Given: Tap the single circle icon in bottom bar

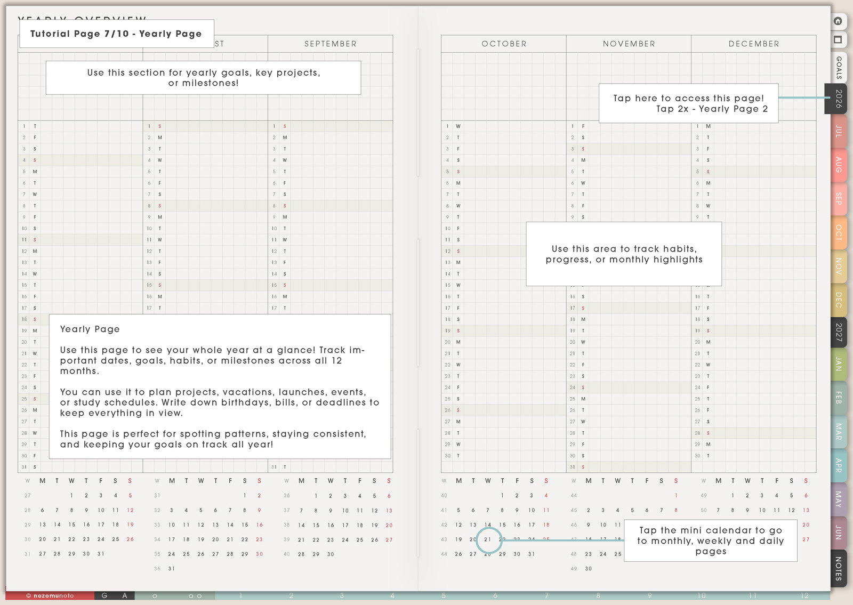Looking at the screenshot, I should (x=155, y=595).
